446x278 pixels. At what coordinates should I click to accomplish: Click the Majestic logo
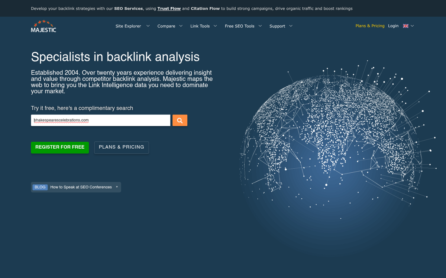point(43,26)
